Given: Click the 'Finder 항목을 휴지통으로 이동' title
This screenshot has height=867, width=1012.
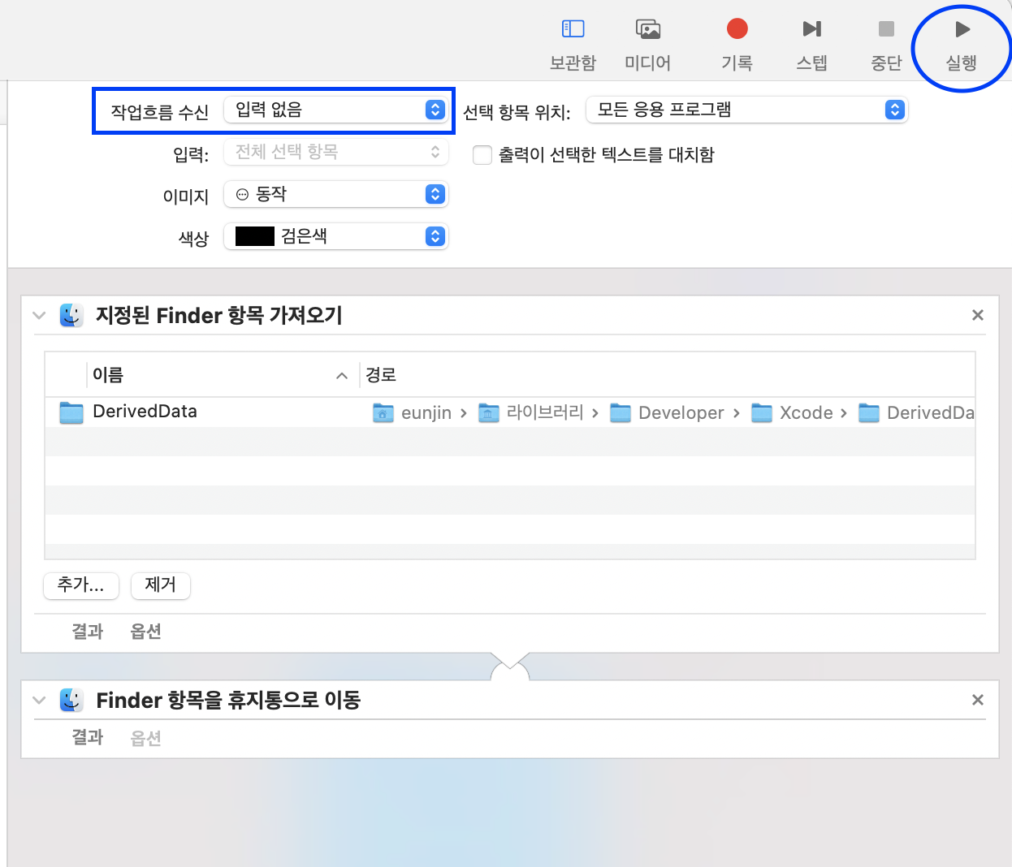Looking at the screenshot, I should point(228,700).
